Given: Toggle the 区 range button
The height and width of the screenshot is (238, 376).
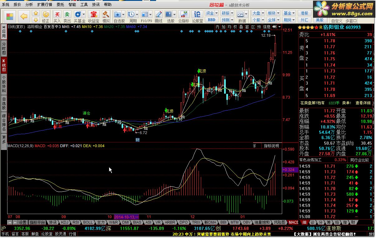Looking at the screenshot, I should (x=253, y=27).
